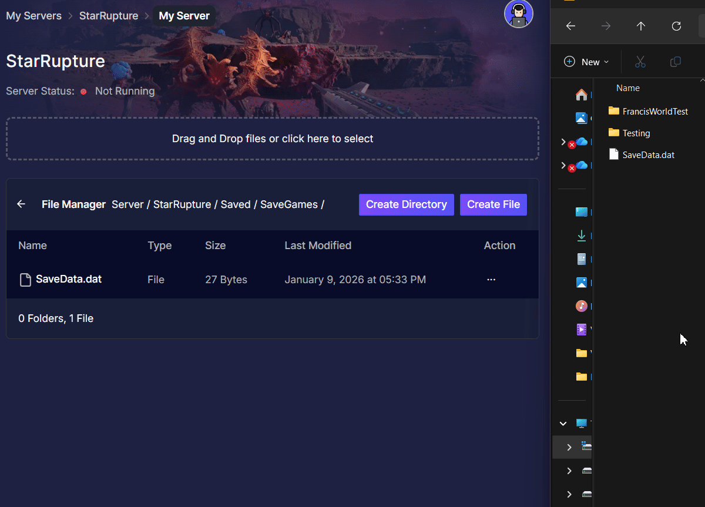Open Home in the File Explorer sidebar
The height and width of the screenshot is (507, 705).
pyautogui.click(x=581, y=94)
